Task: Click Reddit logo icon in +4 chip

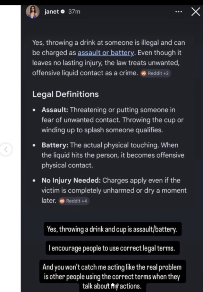Action: 62,201
